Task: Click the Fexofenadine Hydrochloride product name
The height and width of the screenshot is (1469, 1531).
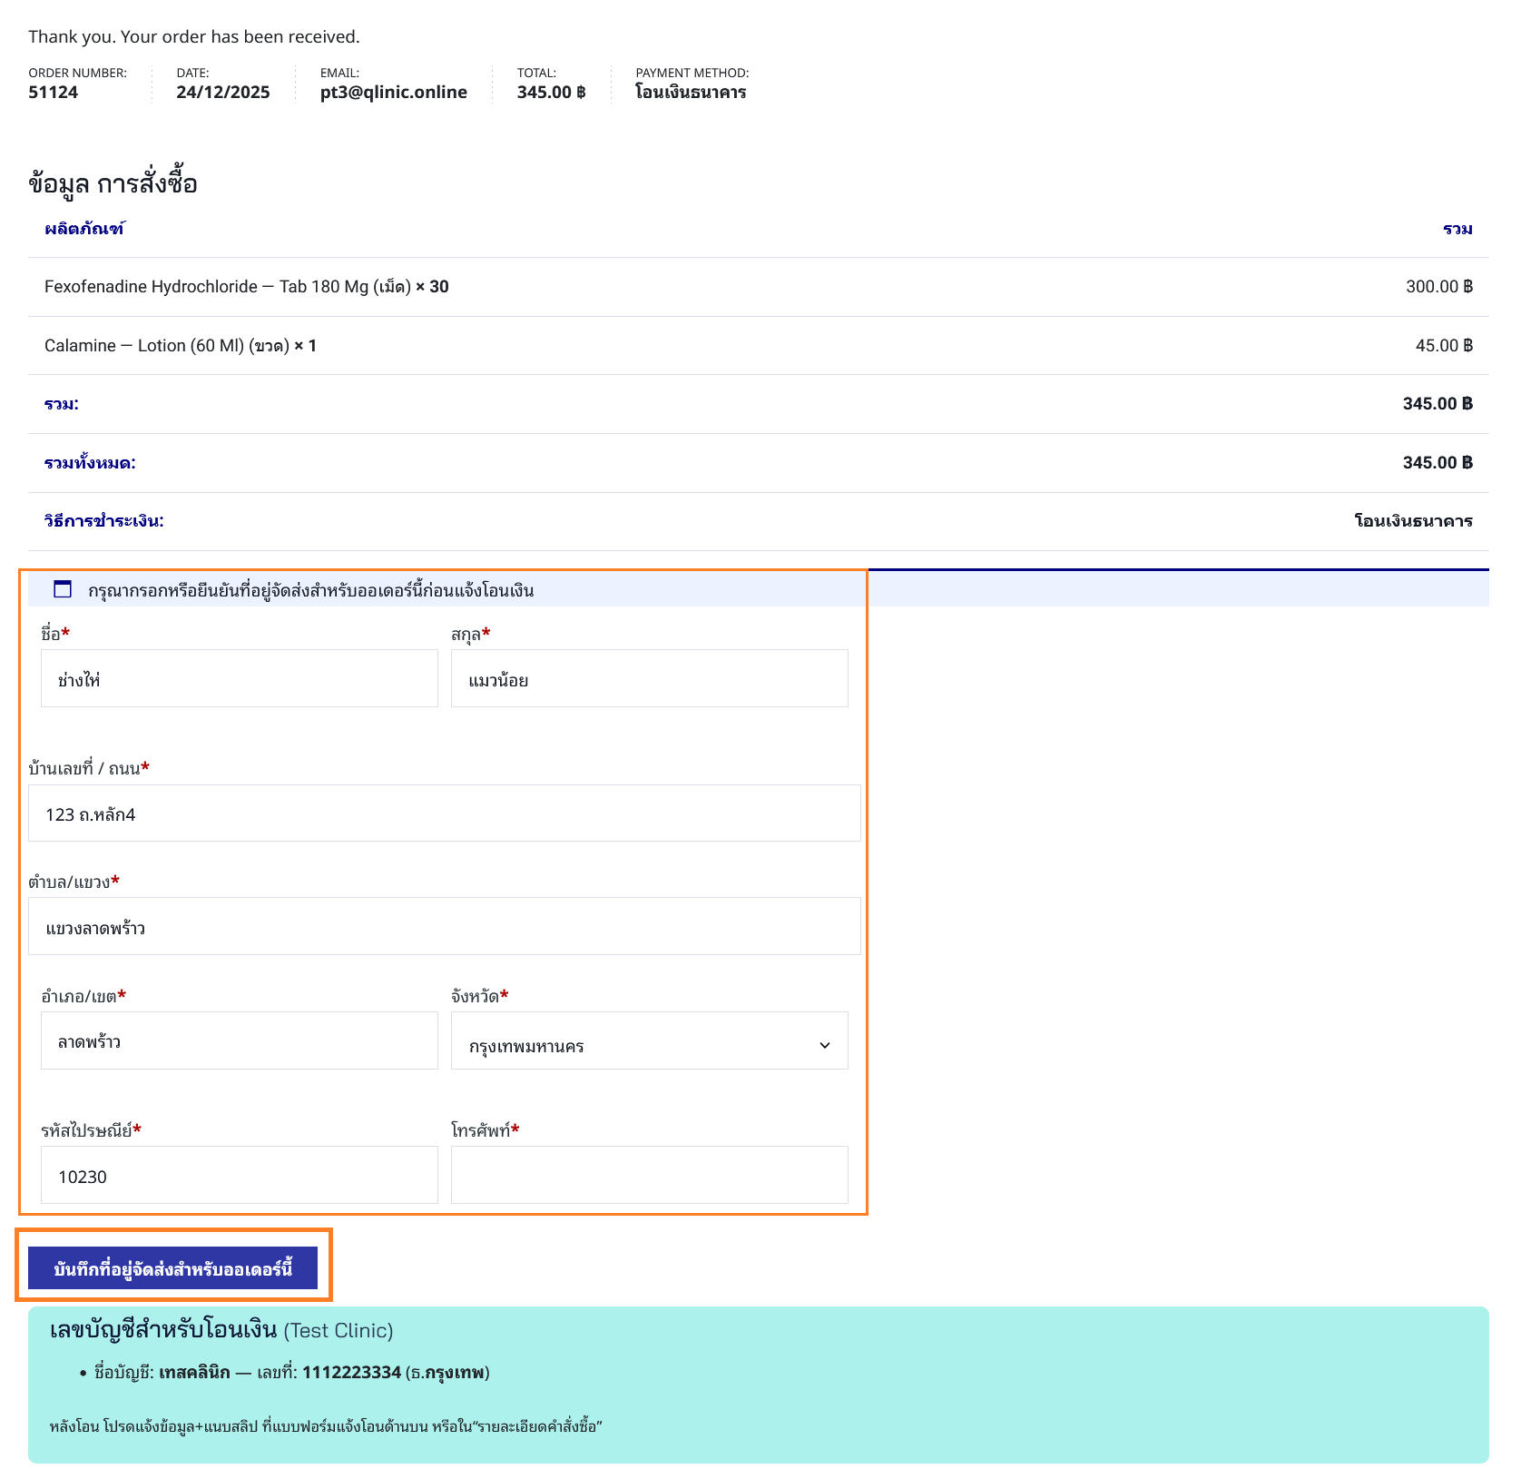Action: [151, 287]
